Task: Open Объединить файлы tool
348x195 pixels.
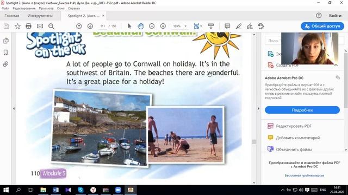Action: [290, 149]
